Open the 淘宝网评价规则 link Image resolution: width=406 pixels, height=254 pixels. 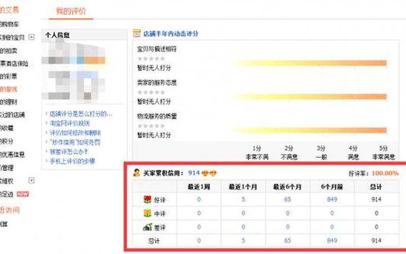[70, 123]
